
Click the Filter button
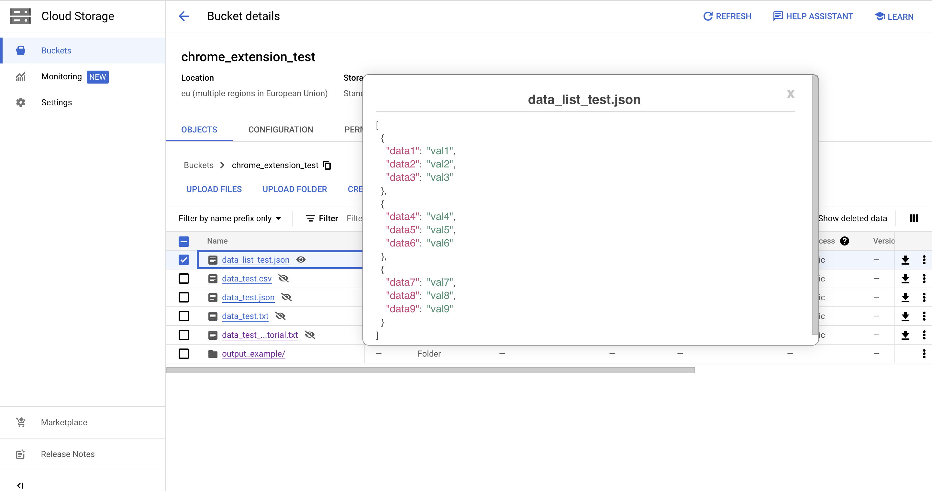322,218
